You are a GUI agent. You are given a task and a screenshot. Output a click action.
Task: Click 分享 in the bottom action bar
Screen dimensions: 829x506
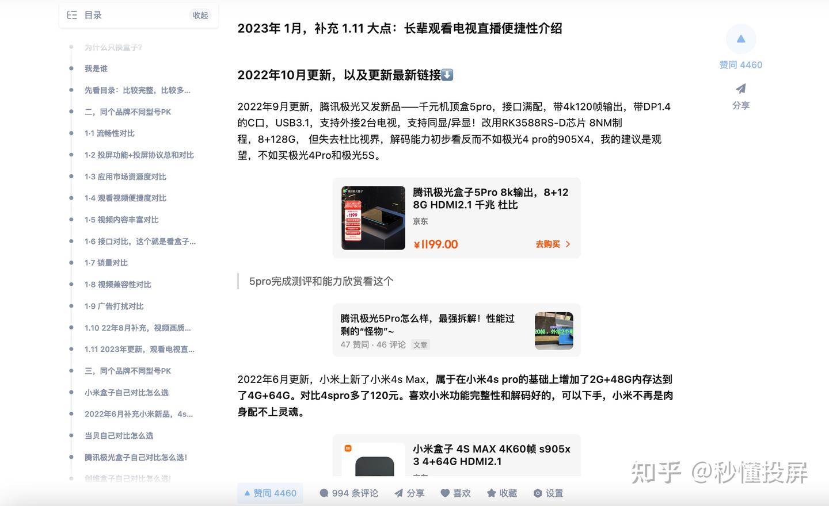point(409,493)
